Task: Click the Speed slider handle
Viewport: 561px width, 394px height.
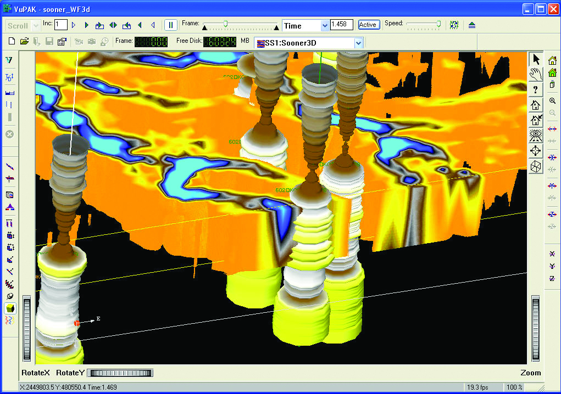Action: pos(438,24)
